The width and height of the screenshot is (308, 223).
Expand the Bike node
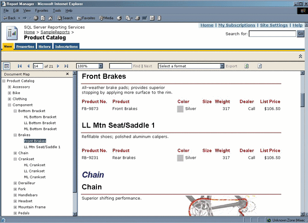(x=9, y=93)
